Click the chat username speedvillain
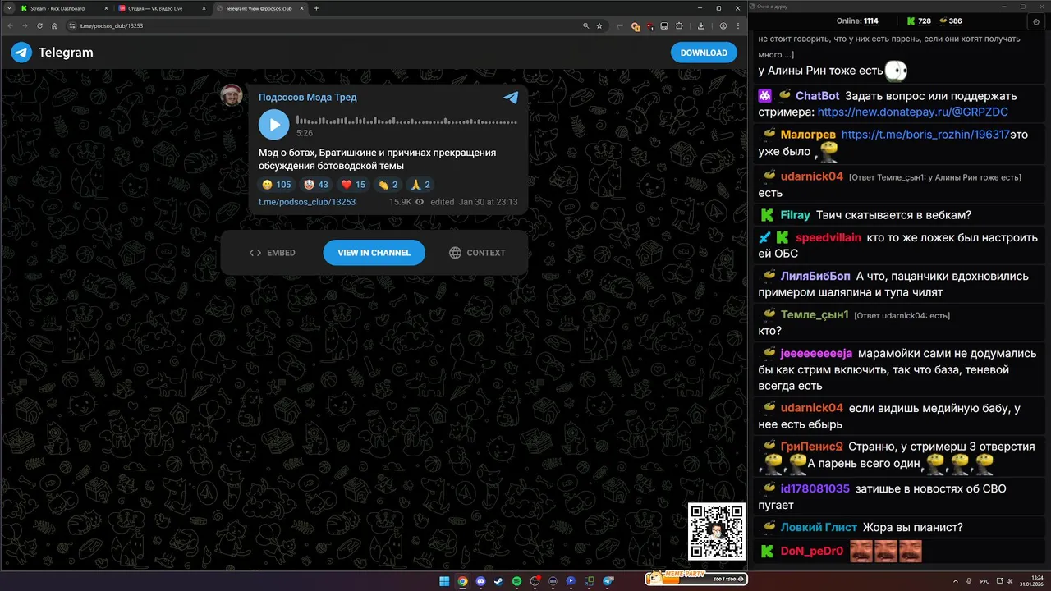The image size is (1051, 591). 828,237
